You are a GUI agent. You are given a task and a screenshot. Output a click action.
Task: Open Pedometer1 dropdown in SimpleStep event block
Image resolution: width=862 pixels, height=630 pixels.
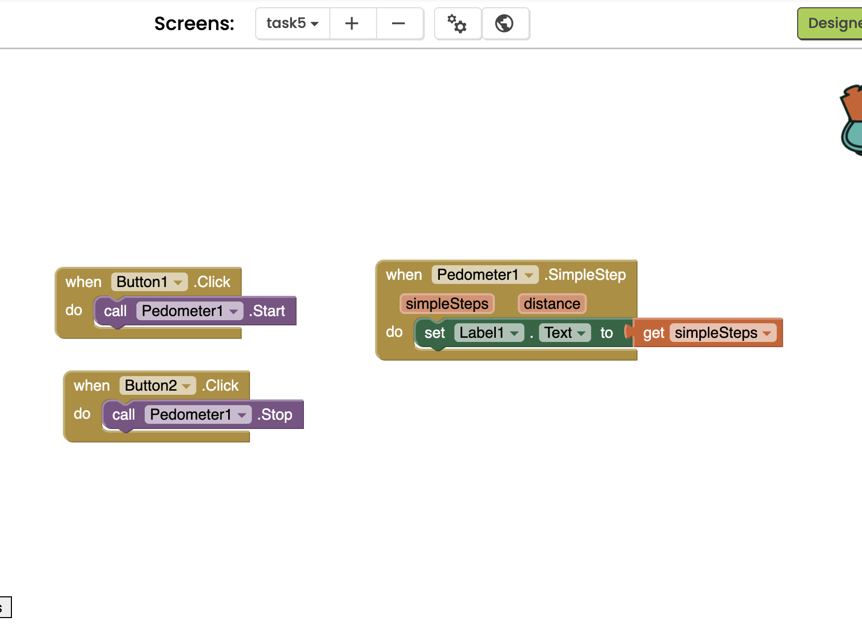(x=485, y=275)
